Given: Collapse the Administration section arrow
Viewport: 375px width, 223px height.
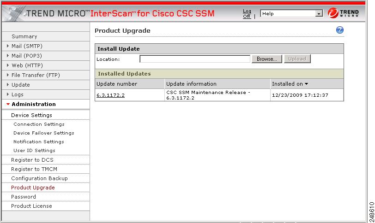Looking at the screenshot, I should click(x=8, y=104).
